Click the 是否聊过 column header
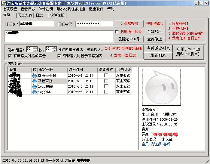This screenshot has height=164, width=210. [106, 70]
